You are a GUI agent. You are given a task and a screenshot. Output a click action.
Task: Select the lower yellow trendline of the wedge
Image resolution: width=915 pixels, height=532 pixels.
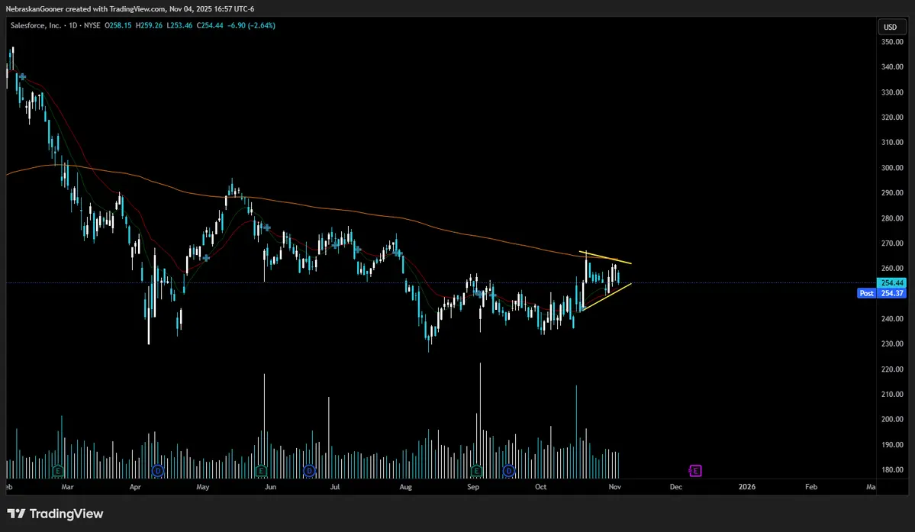coord(607,296)
